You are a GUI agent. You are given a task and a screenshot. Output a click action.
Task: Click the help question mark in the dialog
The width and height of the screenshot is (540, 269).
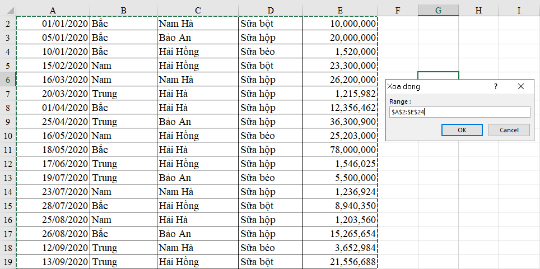tap(496, 87)
